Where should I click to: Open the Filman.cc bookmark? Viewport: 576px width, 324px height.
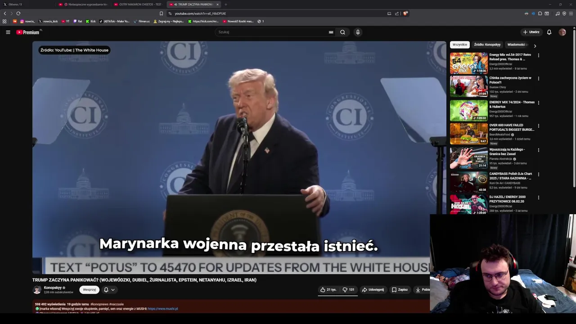142,21
